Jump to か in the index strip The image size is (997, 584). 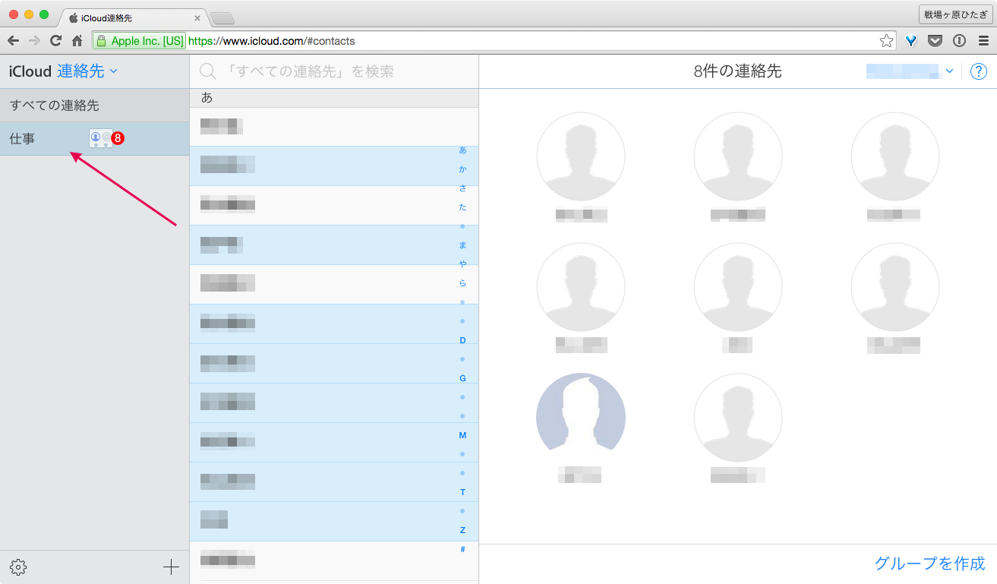pyautogui.click(x=462, y=169)
